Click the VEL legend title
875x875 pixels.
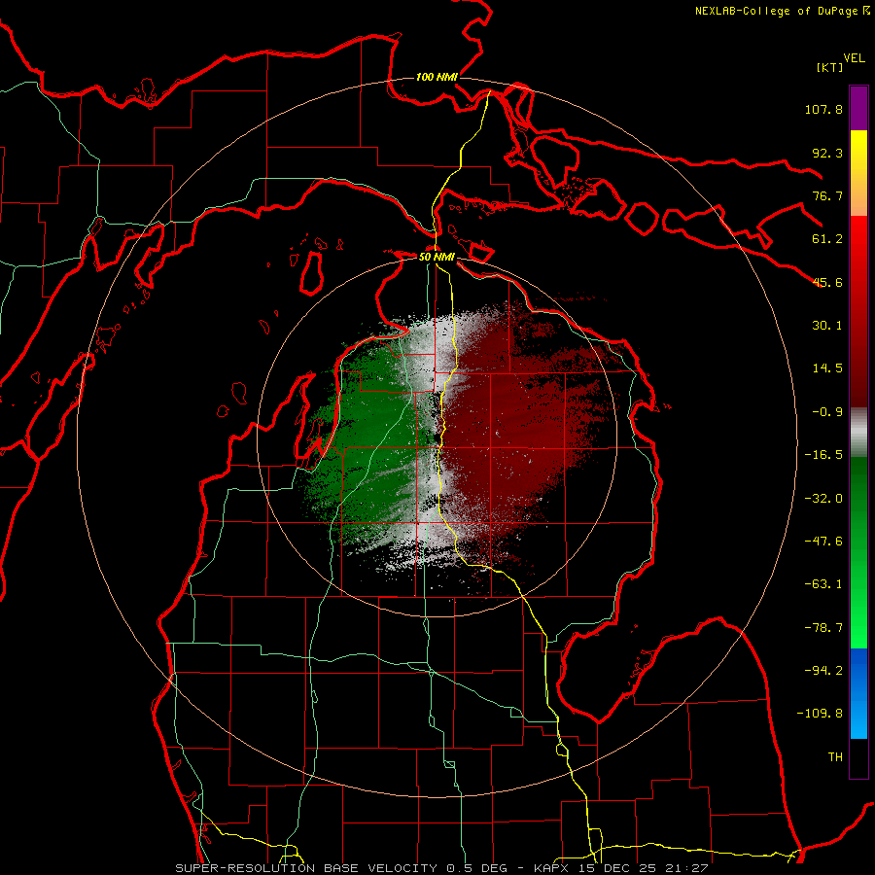coord(854,58)
